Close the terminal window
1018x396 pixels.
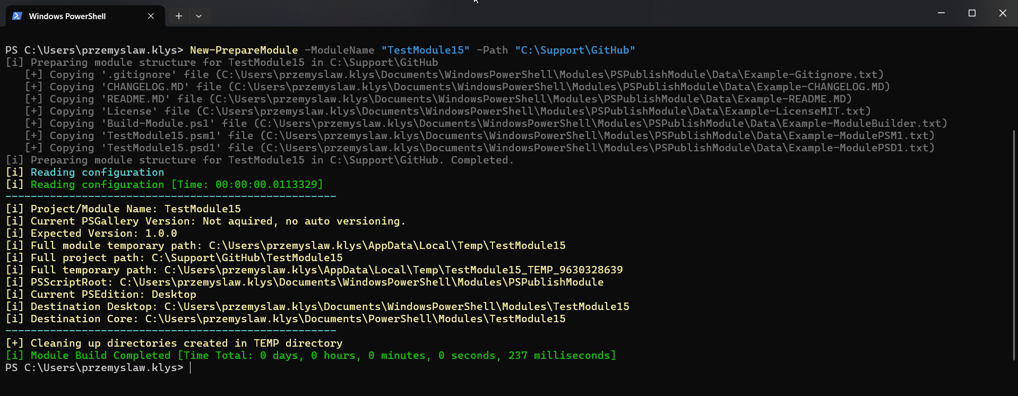pyautogui.click(x=1003, y=13)
